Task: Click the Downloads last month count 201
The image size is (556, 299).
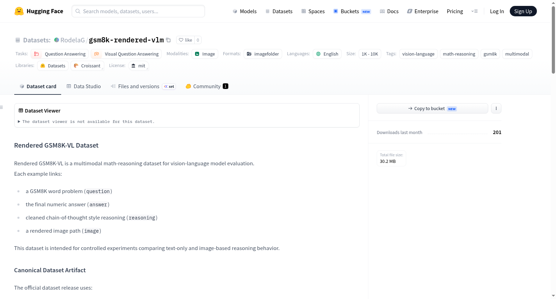Action: point(497,132)
